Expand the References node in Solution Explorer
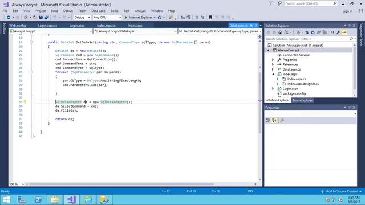The image size is (365, 205). click(273, 64)
